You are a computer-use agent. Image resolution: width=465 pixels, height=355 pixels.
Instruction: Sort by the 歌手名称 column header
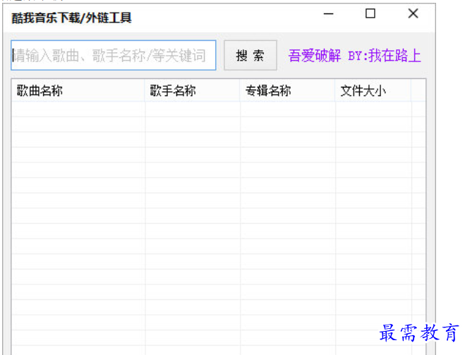click(x=192, y=90)
